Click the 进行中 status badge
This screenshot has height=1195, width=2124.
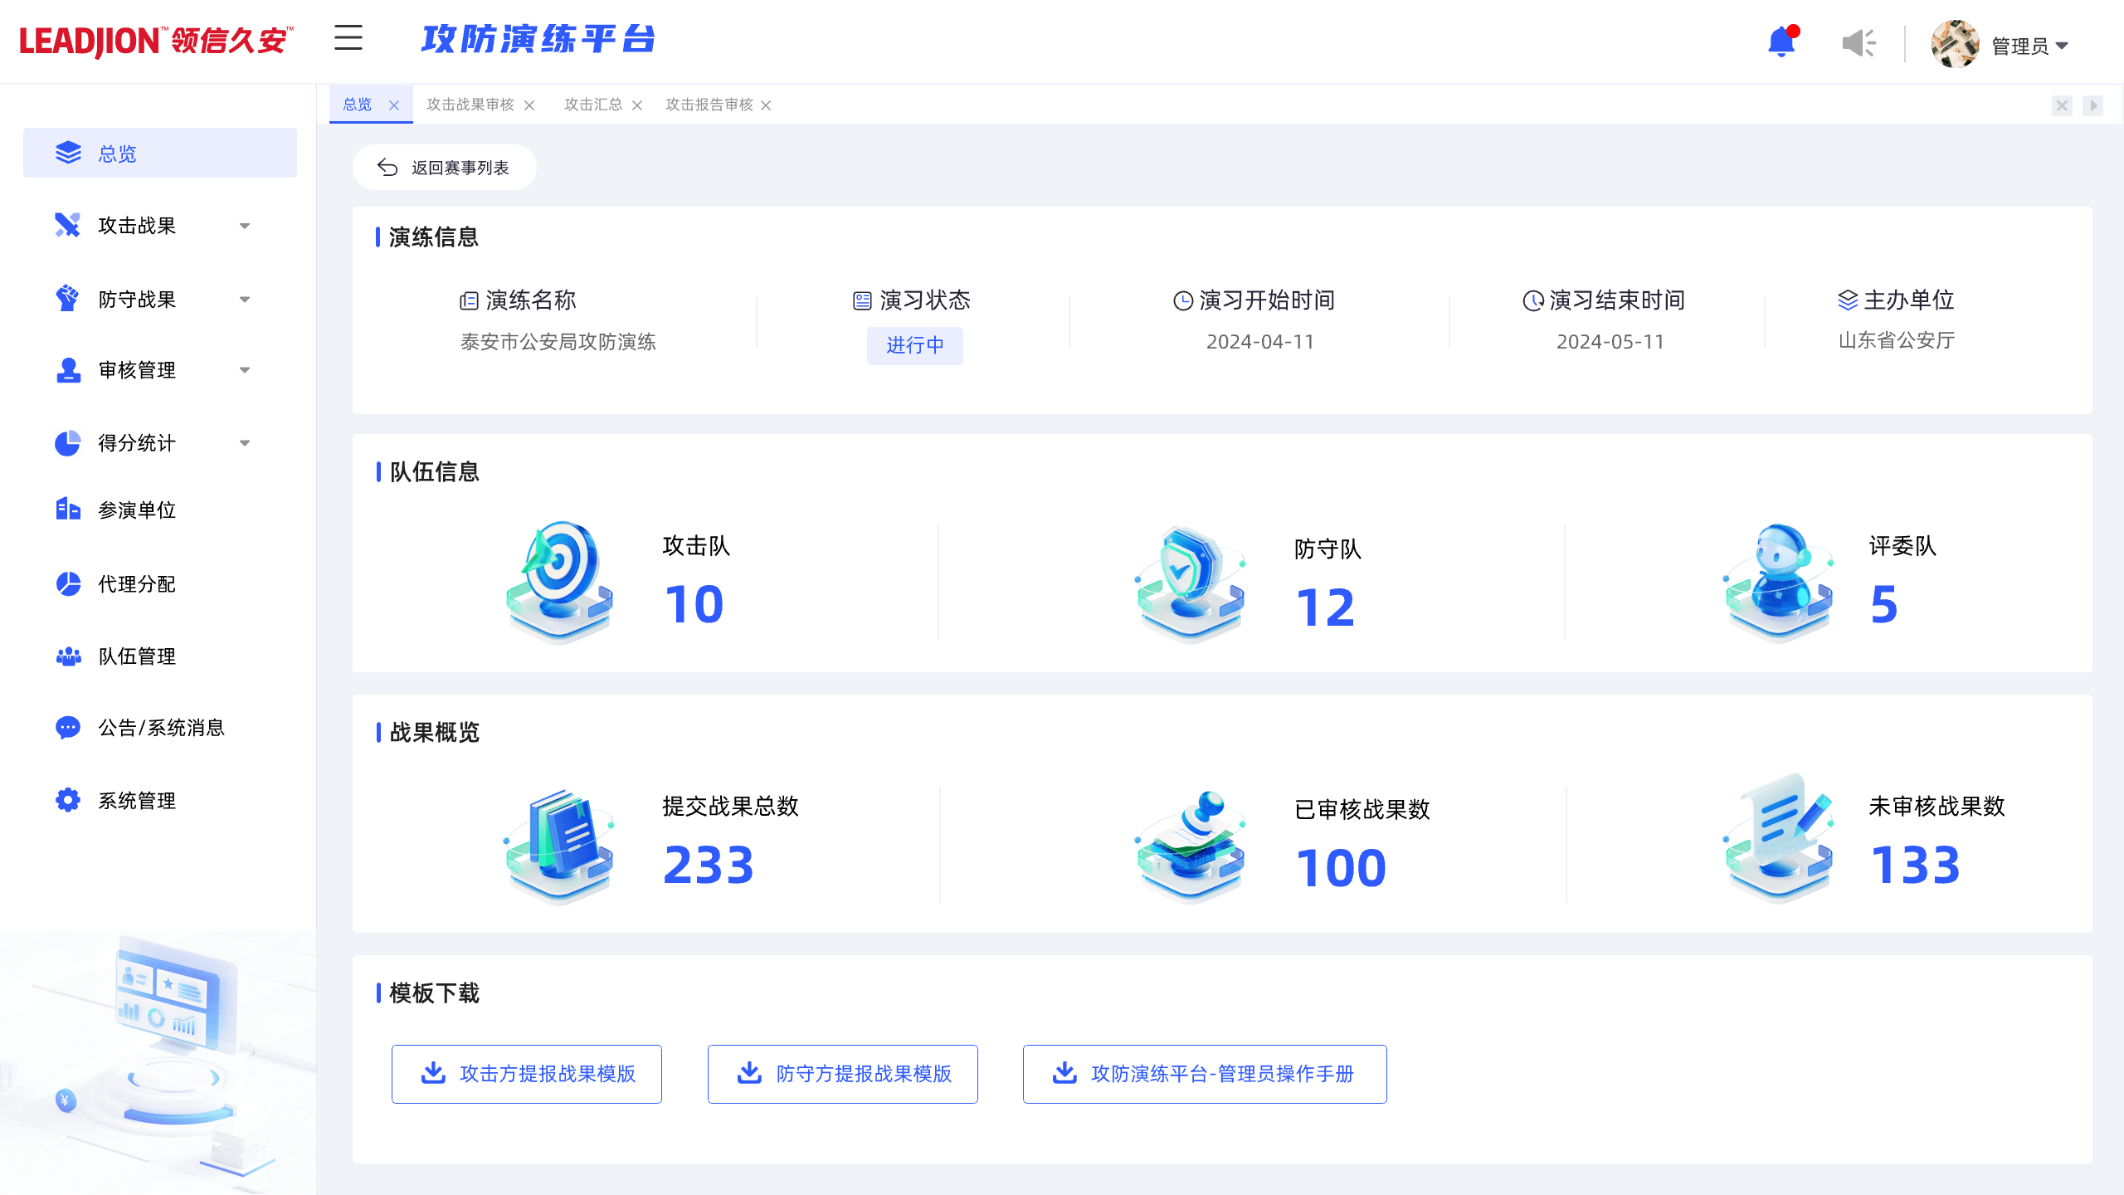(x=915, y=345)
